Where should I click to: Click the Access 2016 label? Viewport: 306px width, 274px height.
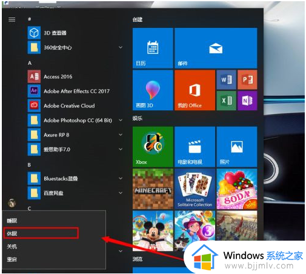[x=58, y=77]
